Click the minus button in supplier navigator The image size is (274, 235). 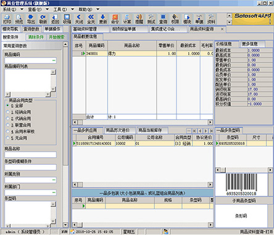[189, 131]
